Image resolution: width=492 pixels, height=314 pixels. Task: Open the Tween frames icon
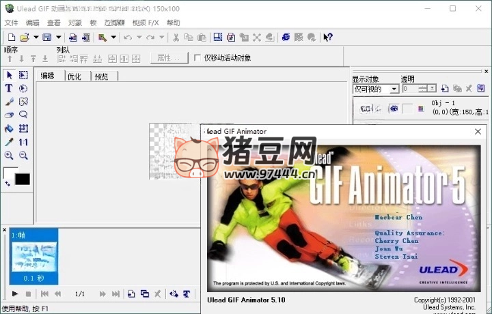(x=174, y=294)
